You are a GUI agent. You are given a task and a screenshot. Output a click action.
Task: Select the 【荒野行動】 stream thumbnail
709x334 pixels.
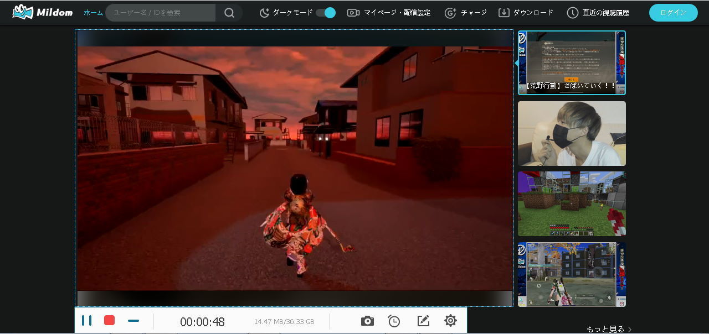pos(572,62)
